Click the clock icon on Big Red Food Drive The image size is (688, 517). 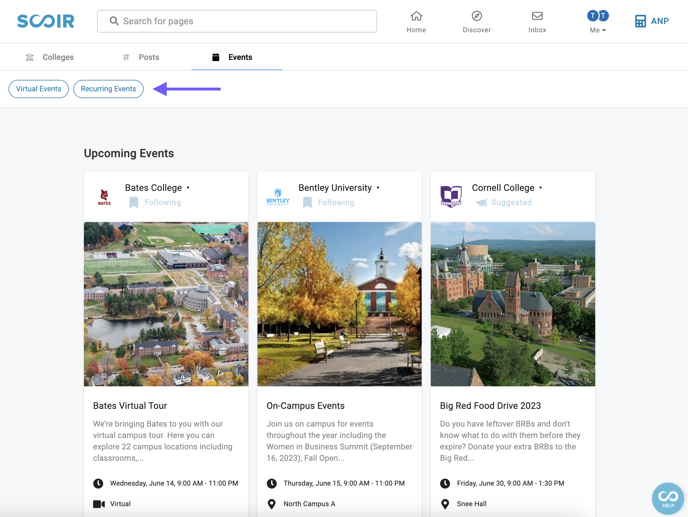[x=445, y=483]
